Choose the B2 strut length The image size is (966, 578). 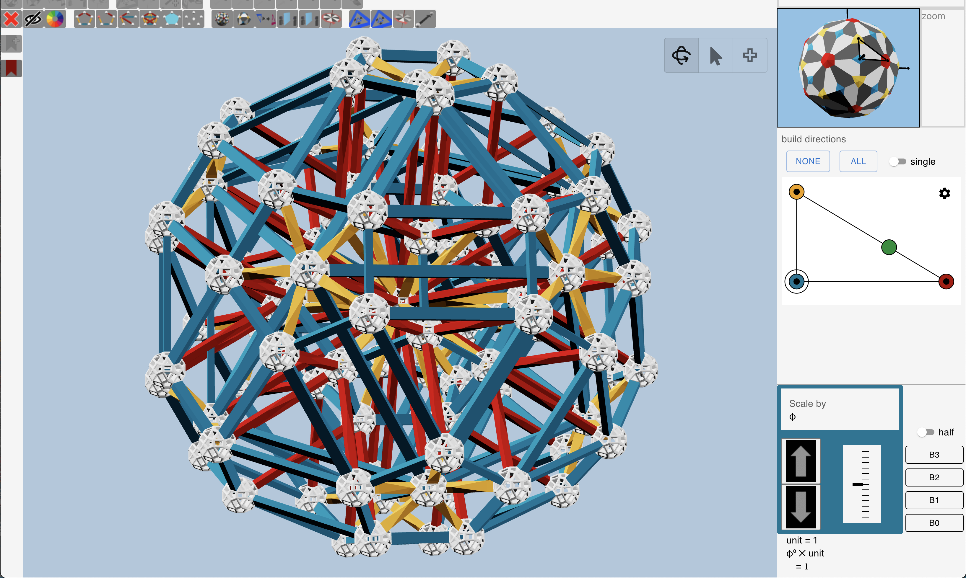[x=934, y=477]
